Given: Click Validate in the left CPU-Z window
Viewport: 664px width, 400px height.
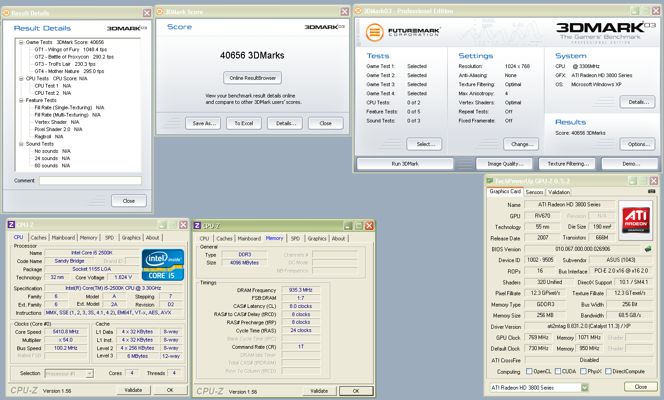Looking at the screenshot, I should tap(133, 390).
